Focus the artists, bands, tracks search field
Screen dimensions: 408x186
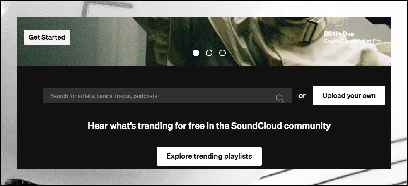click(x=167, y=96)
